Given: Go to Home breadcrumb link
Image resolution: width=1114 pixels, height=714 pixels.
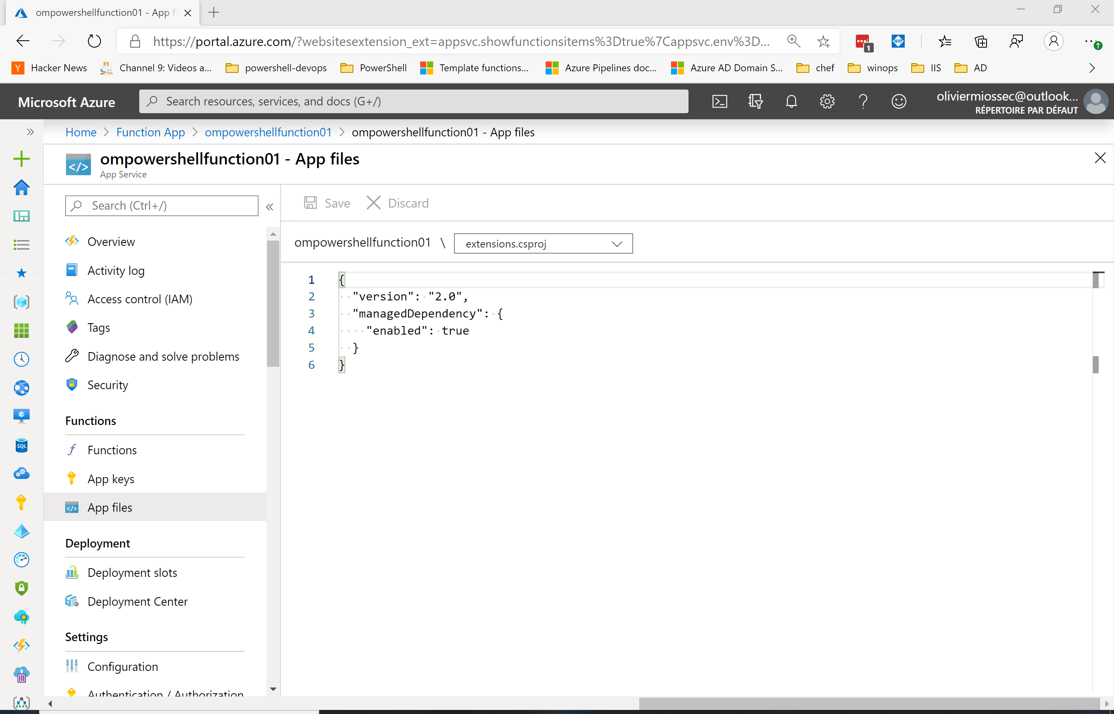Looking at the screenshot, I should (81, 132).
